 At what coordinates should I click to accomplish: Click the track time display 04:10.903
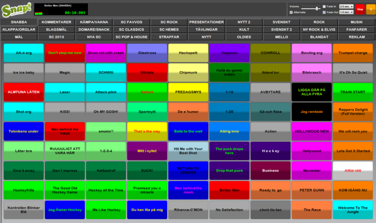(75, 13)
